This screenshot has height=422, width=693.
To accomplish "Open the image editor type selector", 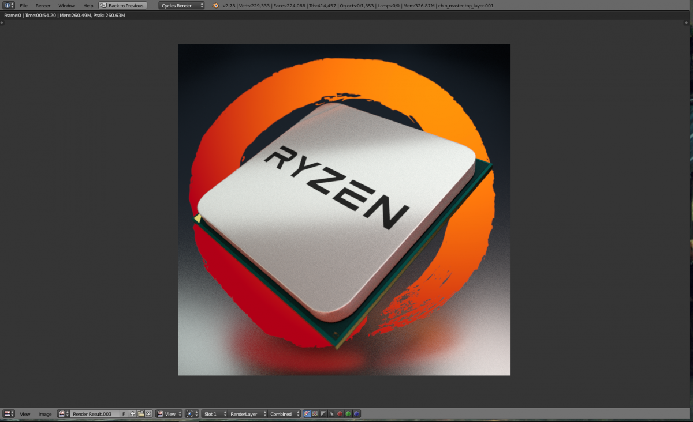I will point(9,414).
